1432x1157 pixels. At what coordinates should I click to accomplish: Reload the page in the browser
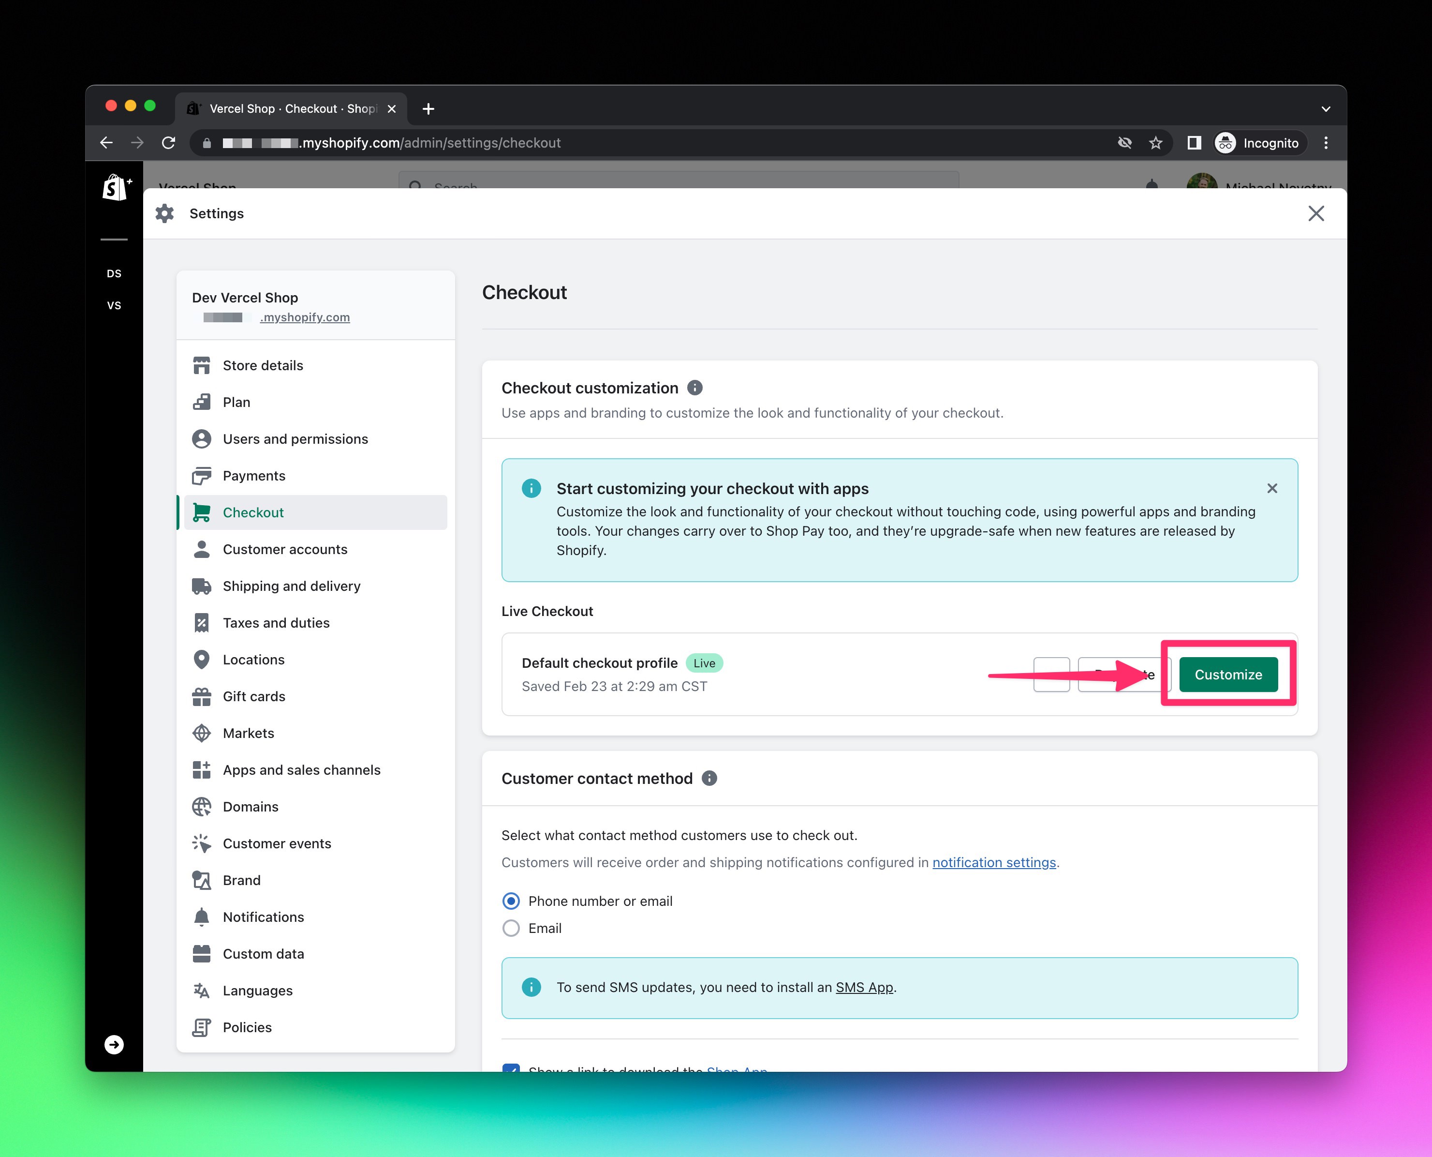pyautogui.click(x=168, y=143)
